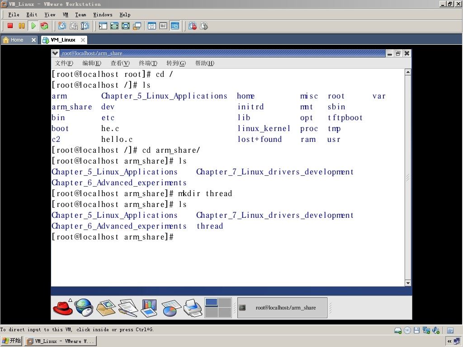Click the terminal scrollbar up arrow
This screenshot has height=347, width=463.
pyautogui.click(x=408, y=72)
